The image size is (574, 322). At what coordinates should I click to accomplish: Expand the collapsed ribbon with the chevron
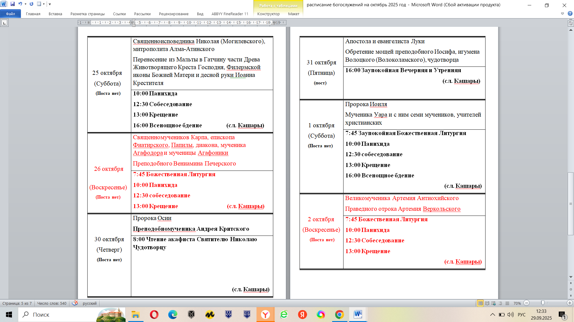point(562,13)
